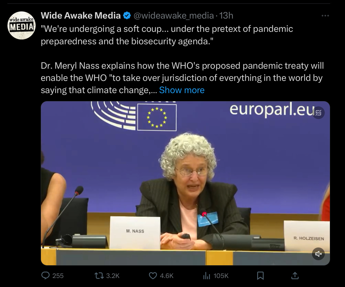The width and height of the screenshot is (345, 287).
Task: Click the Wide Awake Media display name
Action: click(81, 16)
